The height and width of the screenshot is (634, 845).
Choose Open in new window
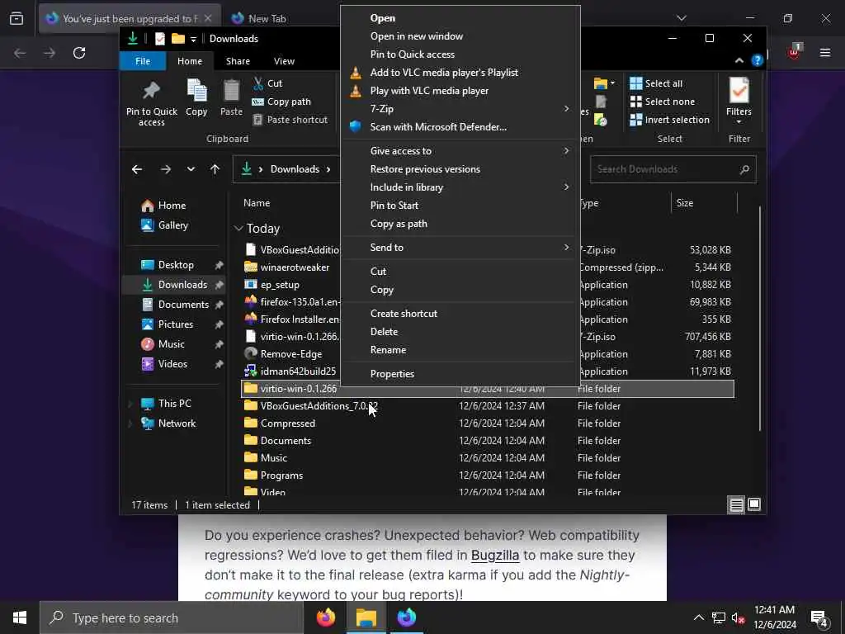click(x=460, y=36)
